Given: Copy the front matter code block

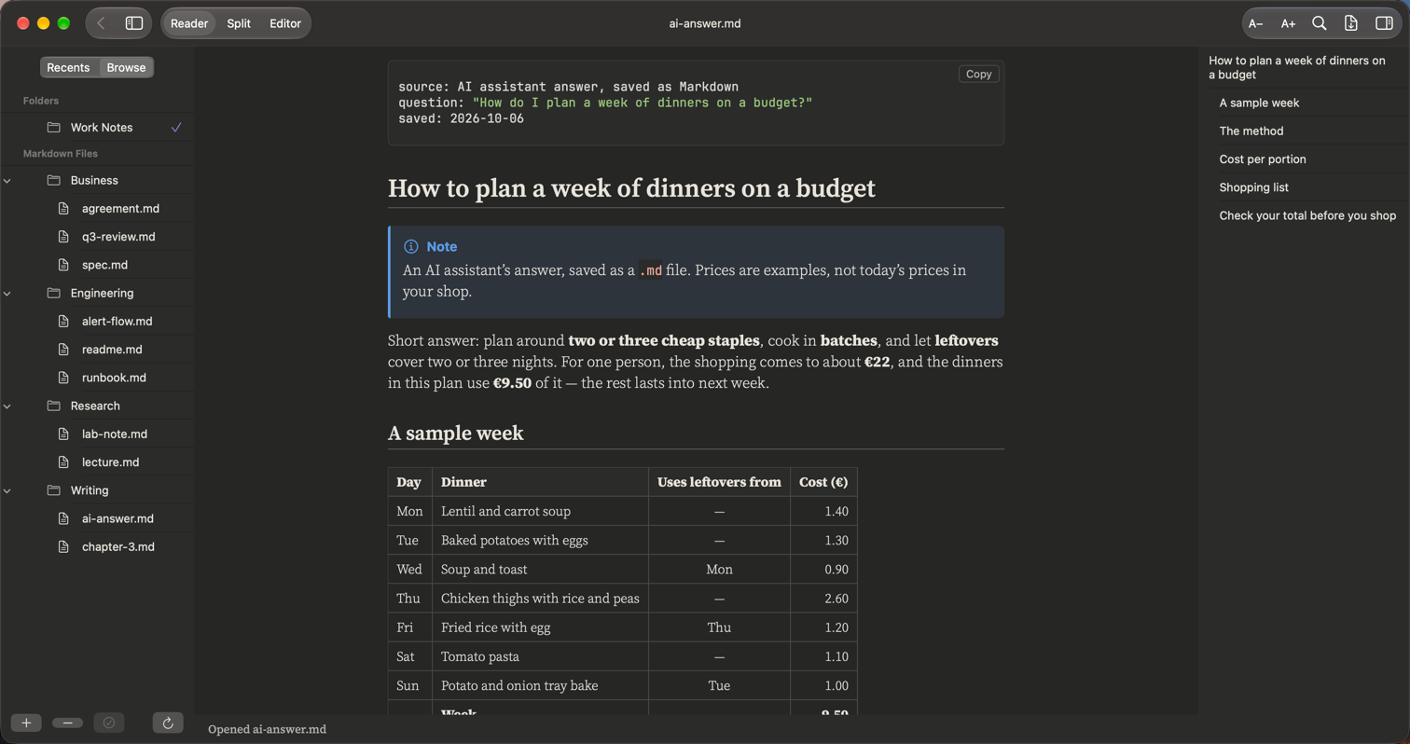Looking at the screenshot, I should tap(978, 75).
